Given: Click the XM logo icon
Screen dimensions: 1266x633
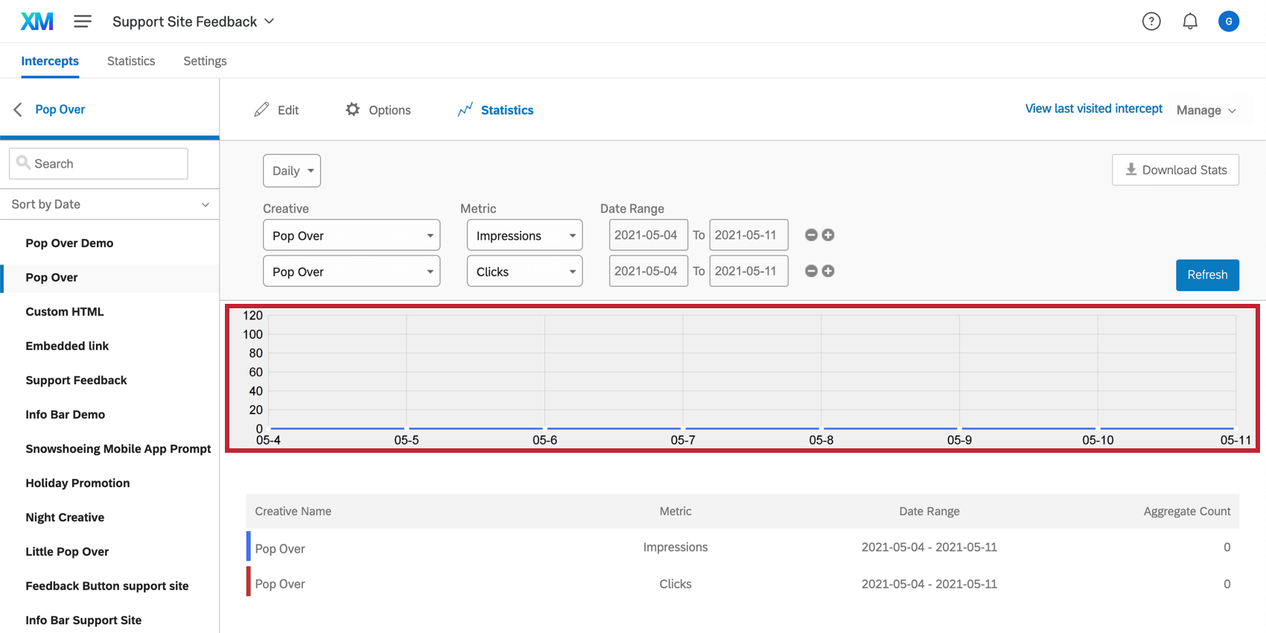Looking at the screenshot, I should 36,22.
